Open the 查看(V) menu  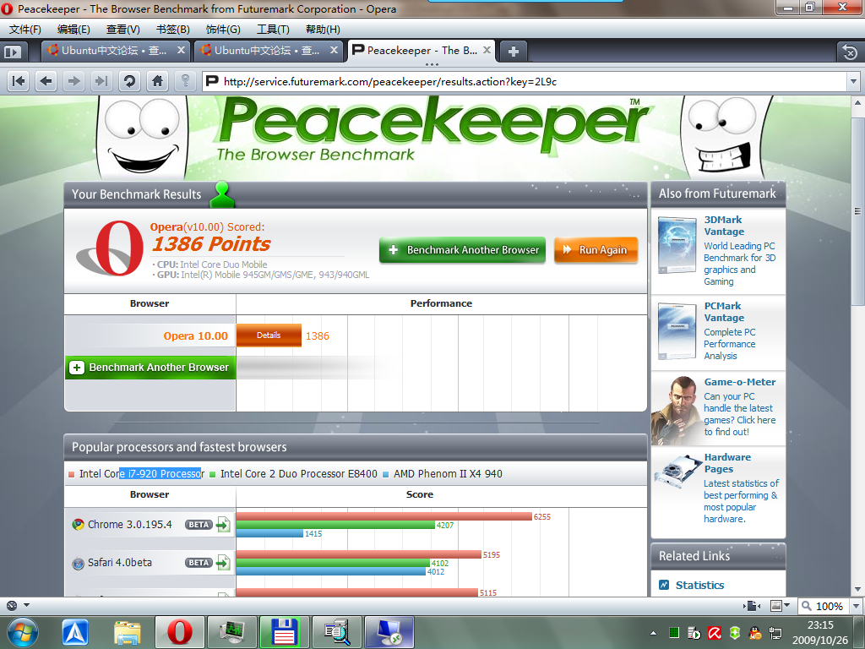click(123, 30)
